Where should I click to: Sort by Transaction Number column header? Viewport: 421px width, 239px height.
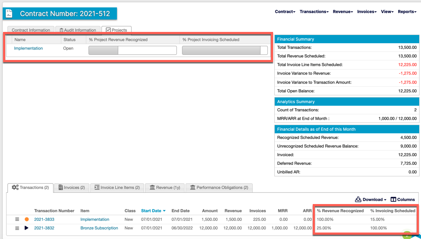(x=54, y=211)
